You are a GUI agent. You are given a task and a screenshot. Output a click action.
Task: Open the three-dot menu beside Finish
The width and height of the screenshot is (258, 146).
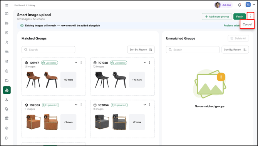pyautogui.click(x=250, y=16)
